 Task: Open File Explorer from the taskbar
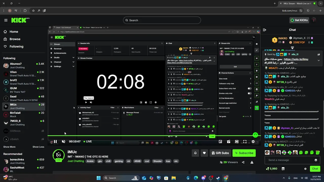coord(174,178)
